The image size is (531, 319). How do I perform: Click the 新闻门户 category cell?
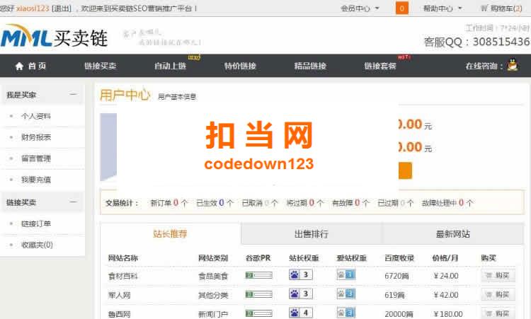pyautogui.click(x=213, y=314)
